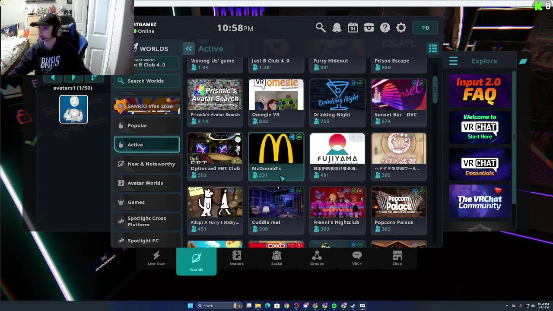Open the Shop tab
The width and height of the screenshot is (553, 311).
point(397,258)
